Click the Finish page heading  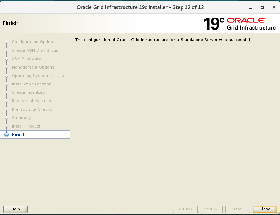[11, 23]
